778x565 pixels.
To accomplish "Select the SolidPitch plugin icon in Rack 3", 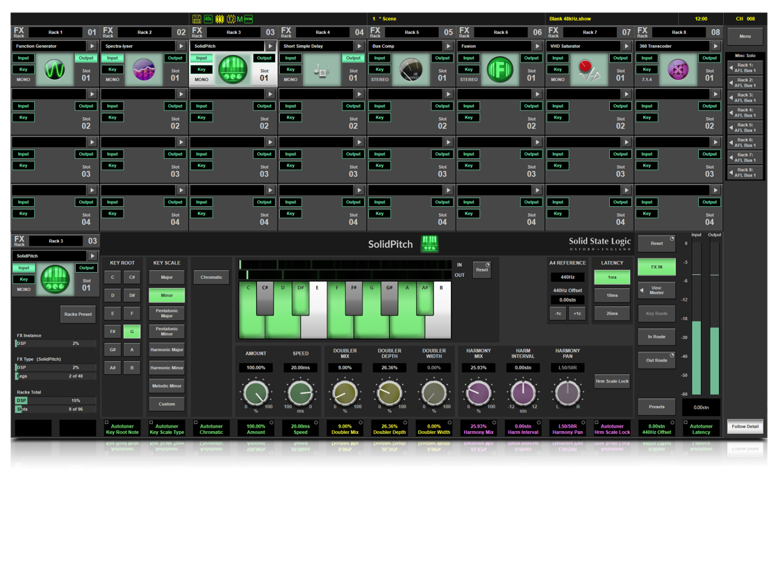I will click(x=233, y=69).
